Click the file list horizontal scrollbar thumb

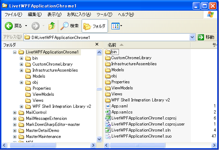[137, 145]
